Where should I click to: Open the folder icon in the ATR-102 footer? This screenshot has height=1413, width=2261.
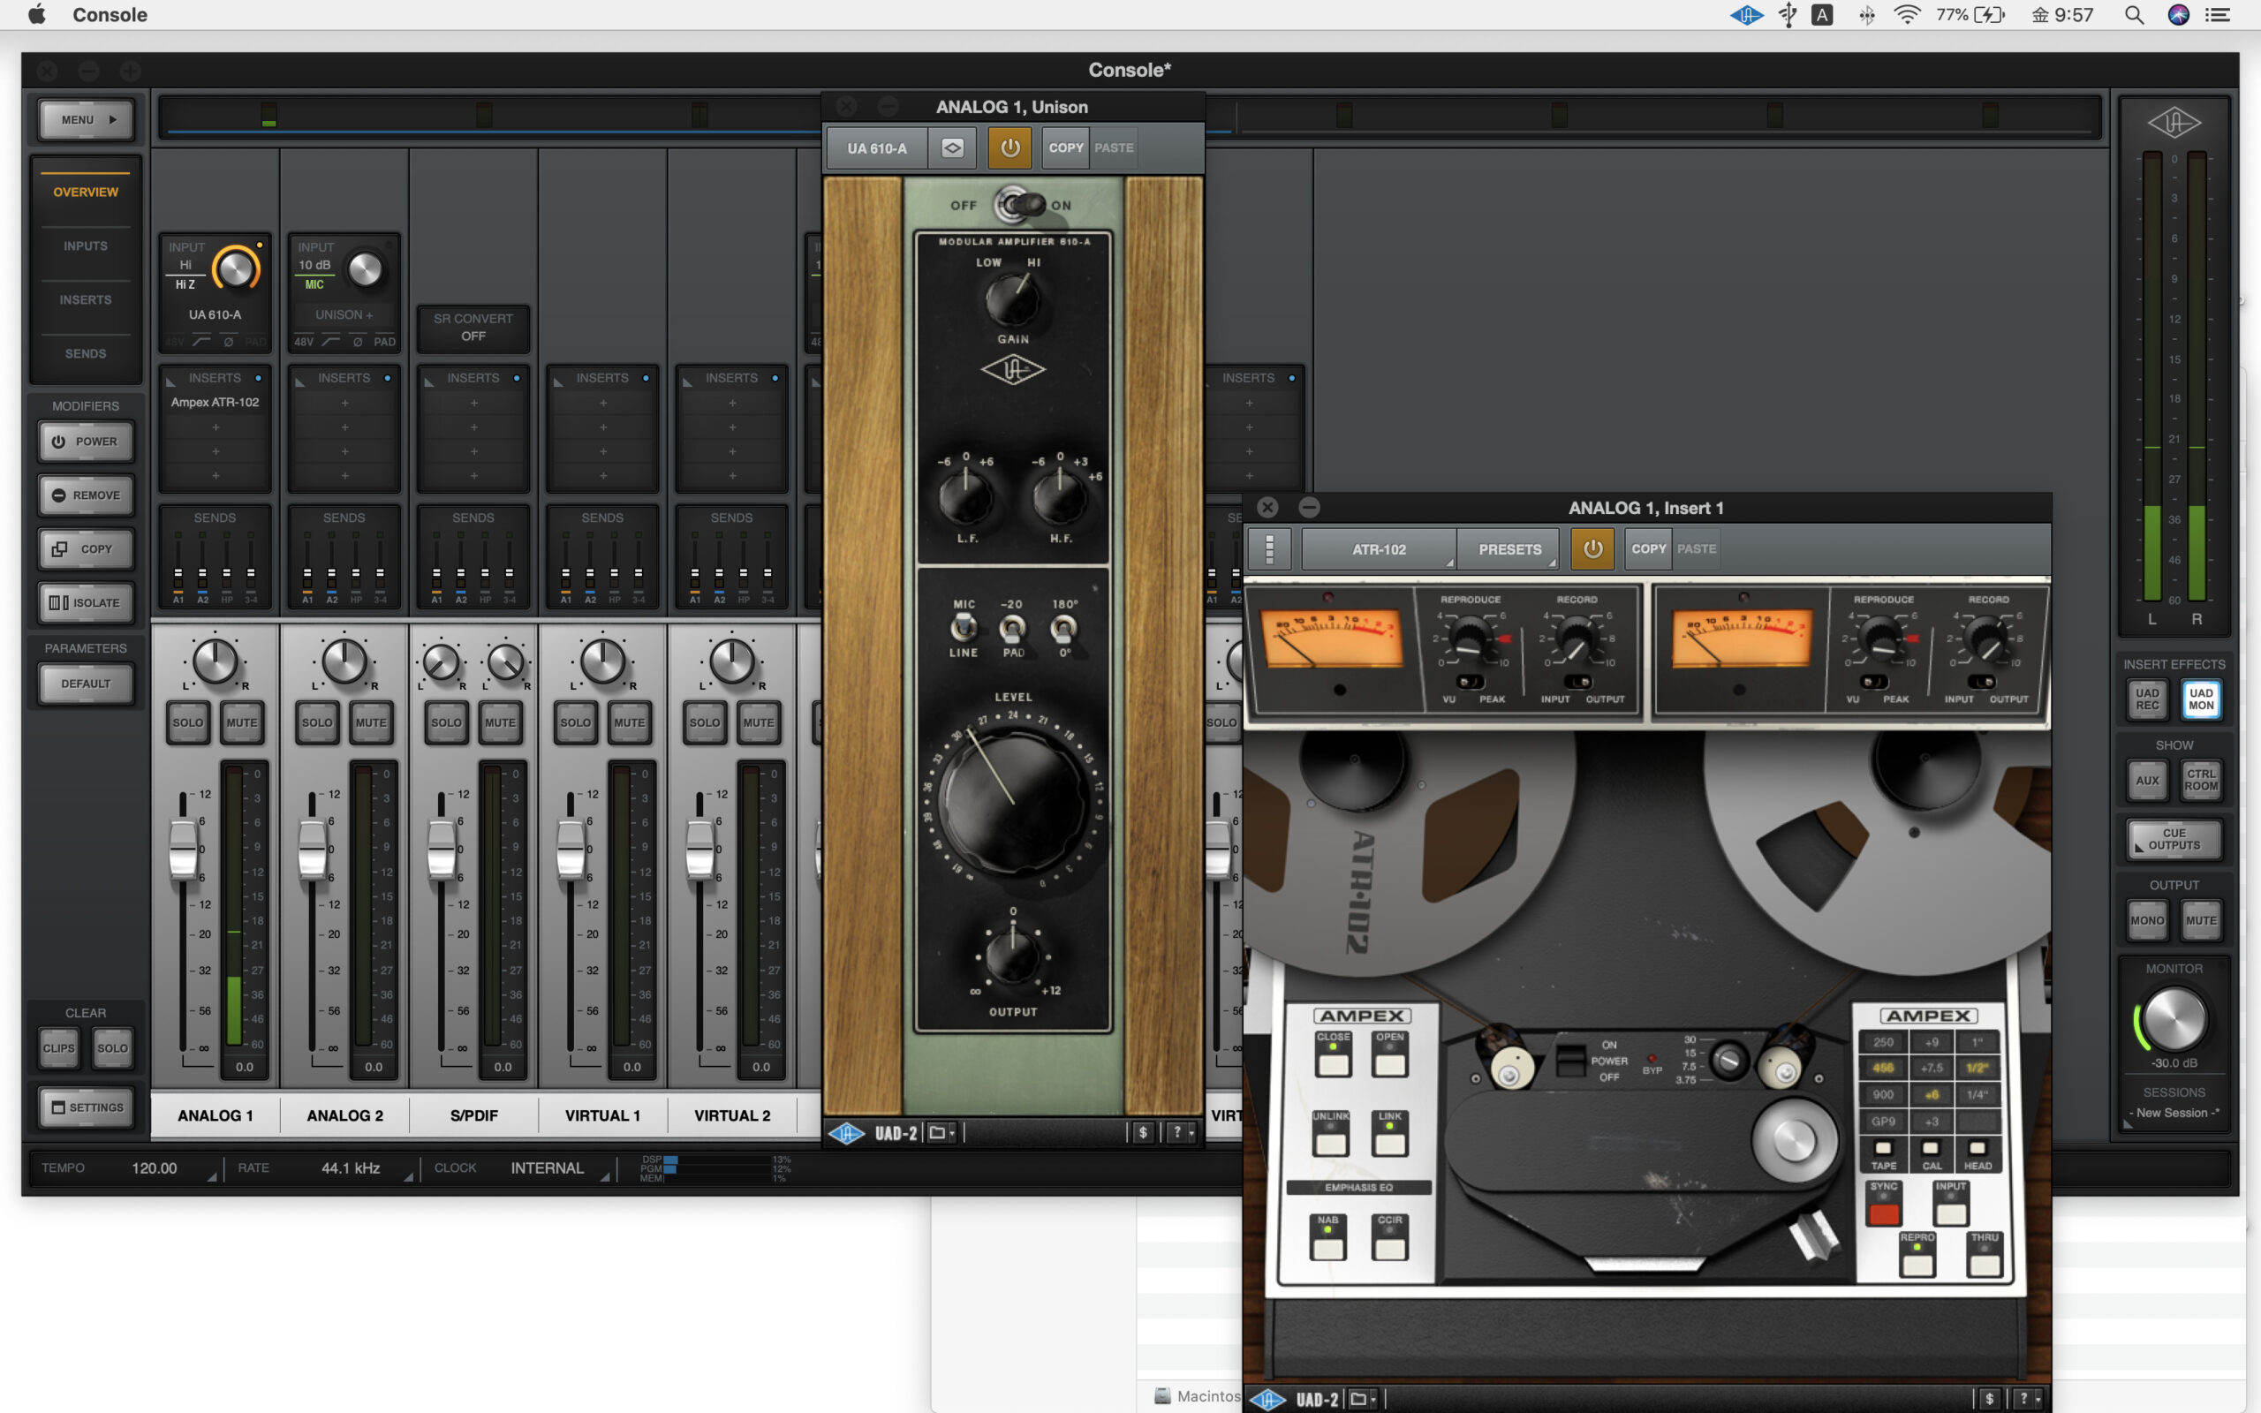pyautogui.click(x=1363, y=1399)
